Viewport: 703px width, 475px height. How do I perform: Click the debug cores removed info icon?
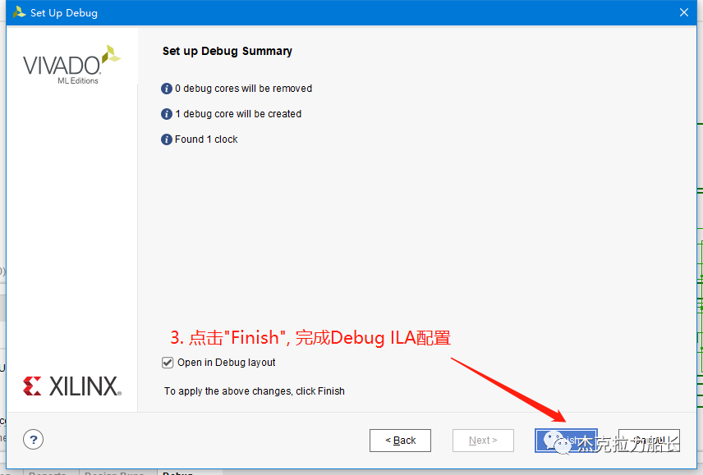167,89
